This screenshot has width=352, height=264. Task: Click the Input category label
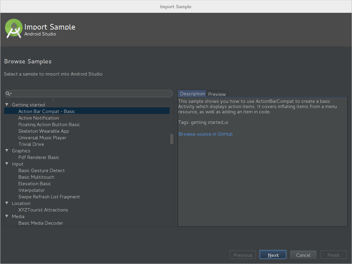coord(17,164)
